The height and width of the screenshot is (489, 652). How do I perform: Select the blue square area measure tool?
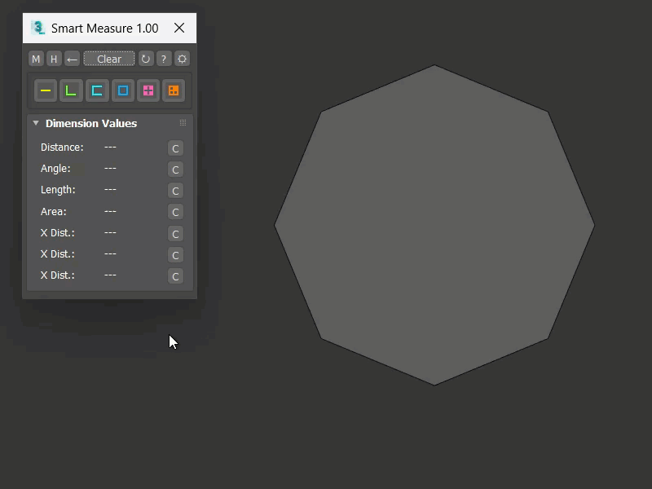coord(123,90)
